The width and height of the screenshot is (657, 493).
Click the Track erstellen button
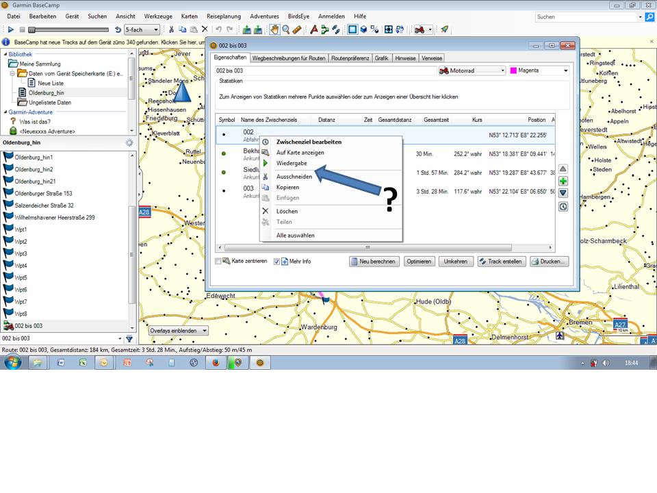tap(501, 262)
